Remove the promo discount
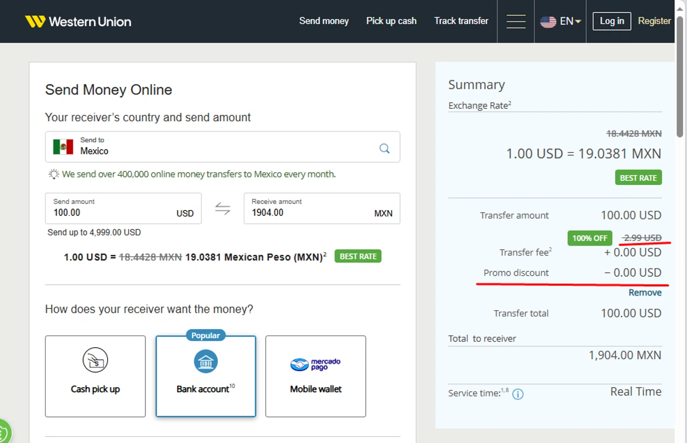687x443 pixels. coord(645,293)
